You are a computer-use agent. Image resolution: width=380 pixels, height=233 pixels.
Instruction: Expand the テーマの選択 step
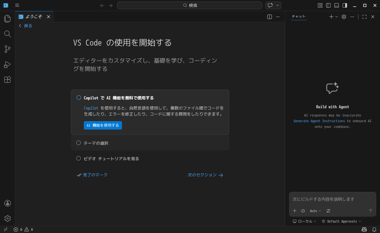[150, 143]
